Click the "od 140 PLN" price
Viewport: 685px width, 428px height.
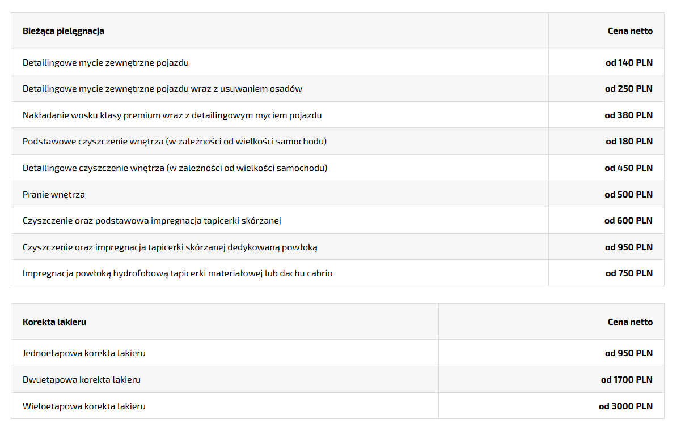tap(629, 63)
